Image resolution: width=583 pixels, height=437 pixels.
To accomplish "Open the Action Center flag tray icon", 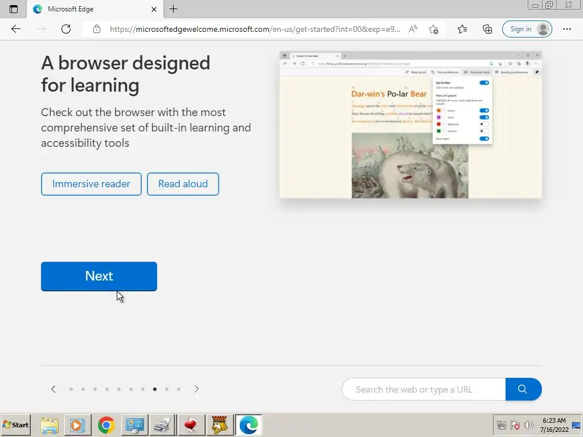I will (515, 425).
